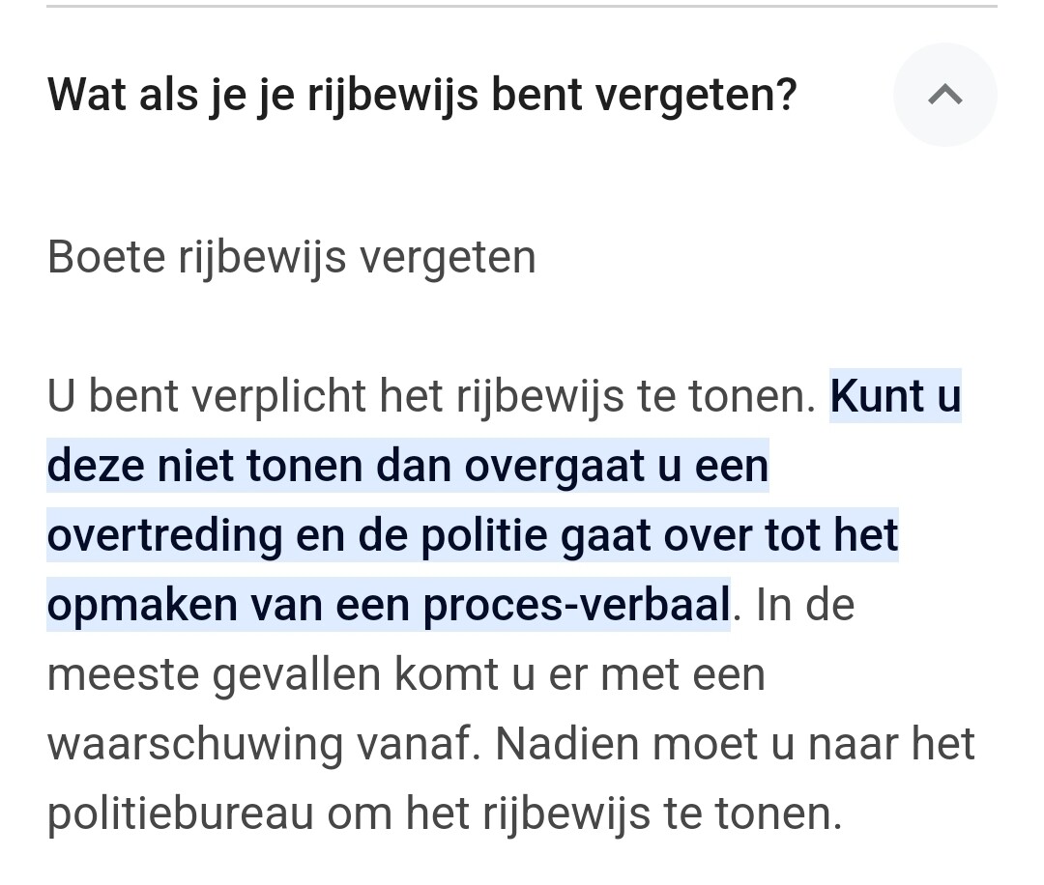The height and width of the screenshot is (885, 1044).
Task: Click the highlighted phrase "deze niet tonen"
Action: point(205,466)
